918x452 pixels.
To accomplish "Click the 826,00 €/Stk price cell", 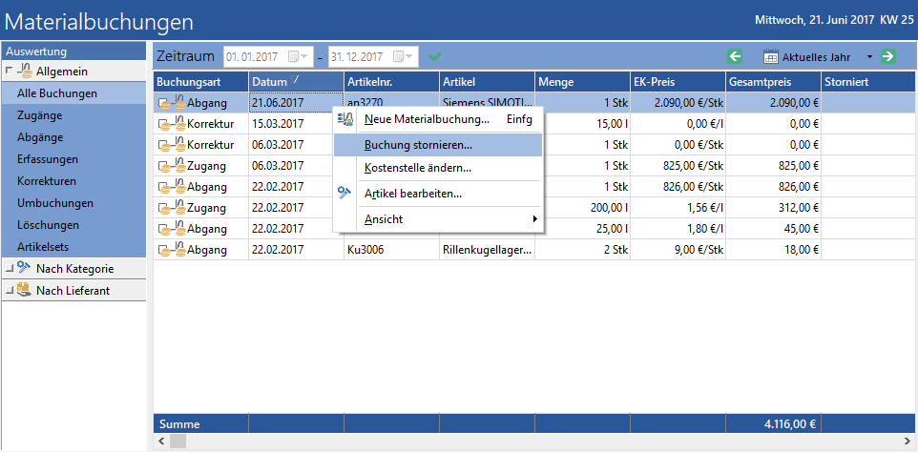I will [678, 187].
